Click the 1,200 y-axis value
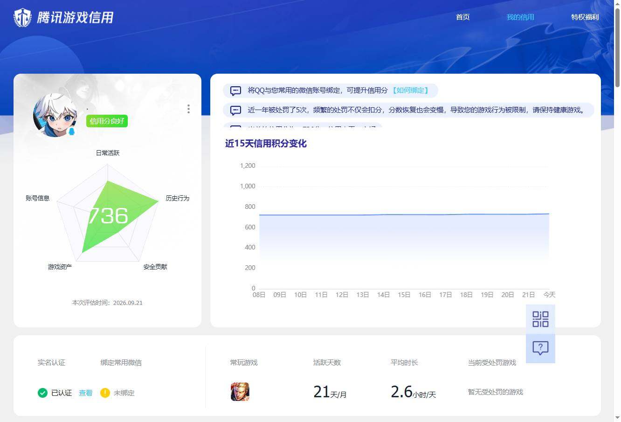Image resolution: width=621 pixels, height=422 pixels. click(x=248, y=166)
